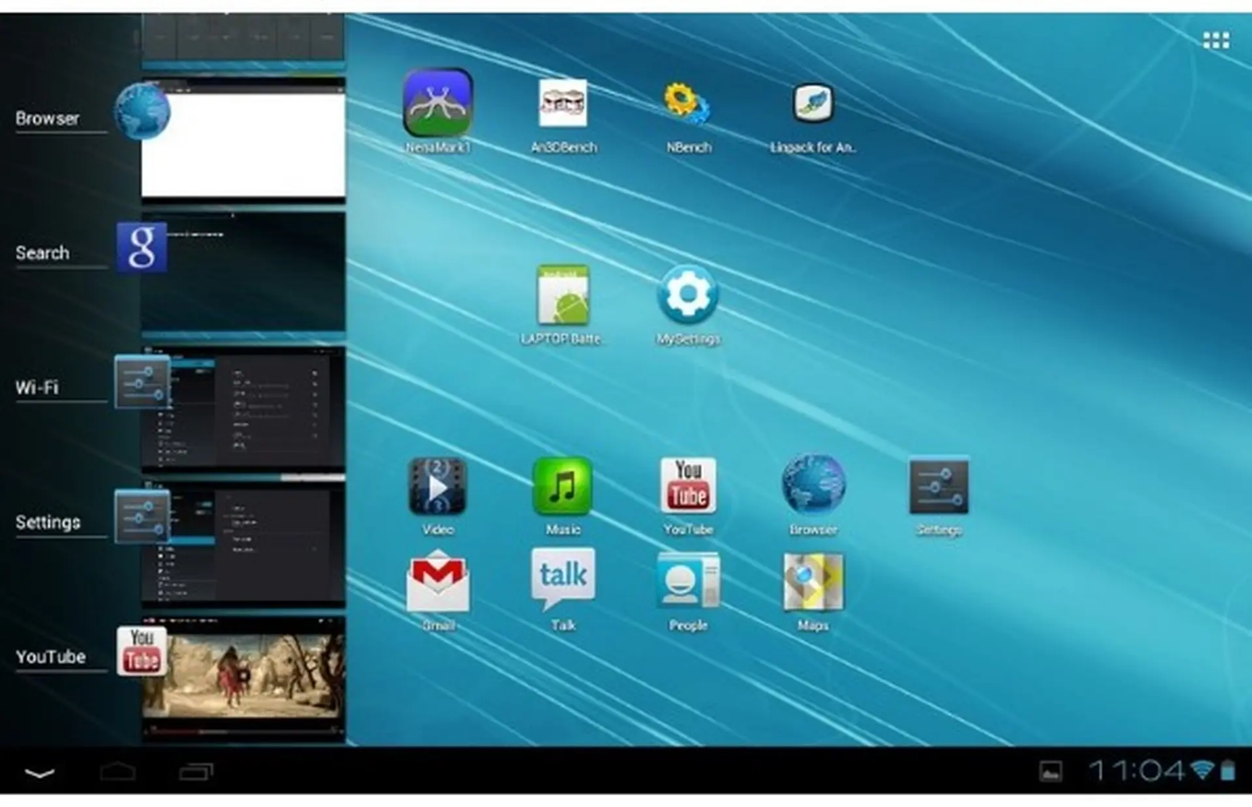Select the Search label in recent apps

pyautogui.click(x=42, y=253)
